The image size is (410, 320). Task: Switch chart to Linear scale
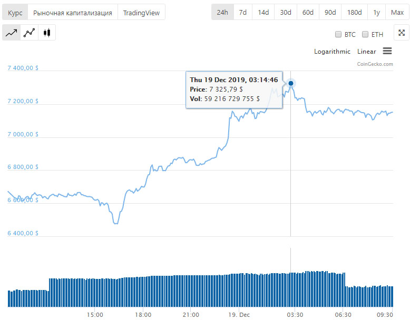(x=367, y=52)
